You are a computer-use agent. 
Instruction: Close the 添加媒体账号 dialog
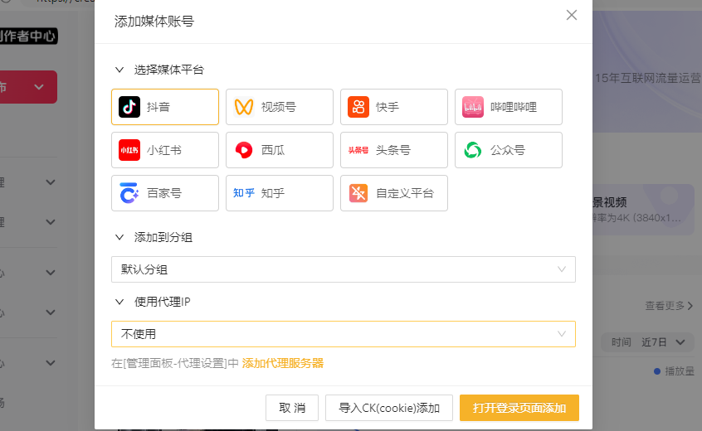[x=572, y=15]
